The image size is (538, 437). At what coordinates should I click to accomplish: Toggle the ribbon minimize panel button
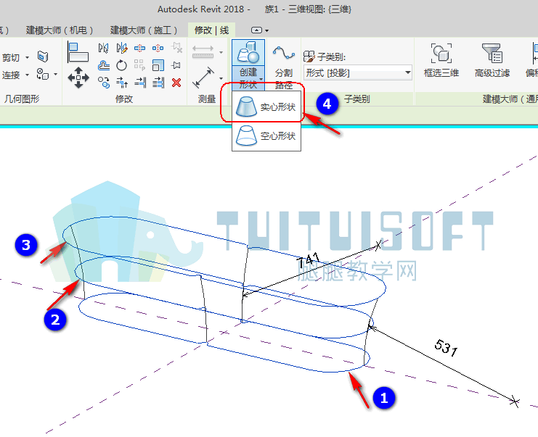[256, 30]
